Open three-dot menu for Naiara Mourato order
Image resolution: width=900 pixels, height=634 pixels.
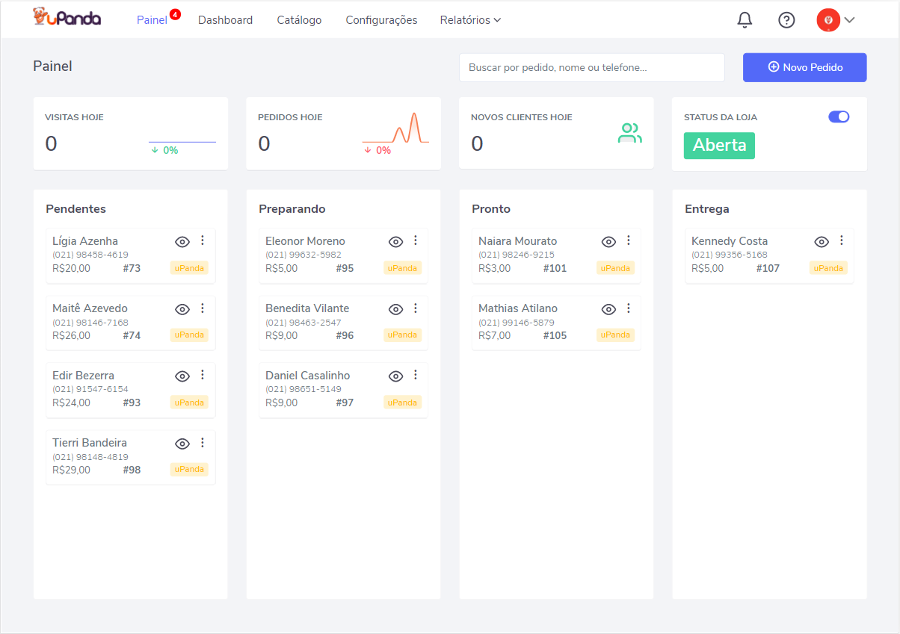pyautogui.click(x=628, y=240)
